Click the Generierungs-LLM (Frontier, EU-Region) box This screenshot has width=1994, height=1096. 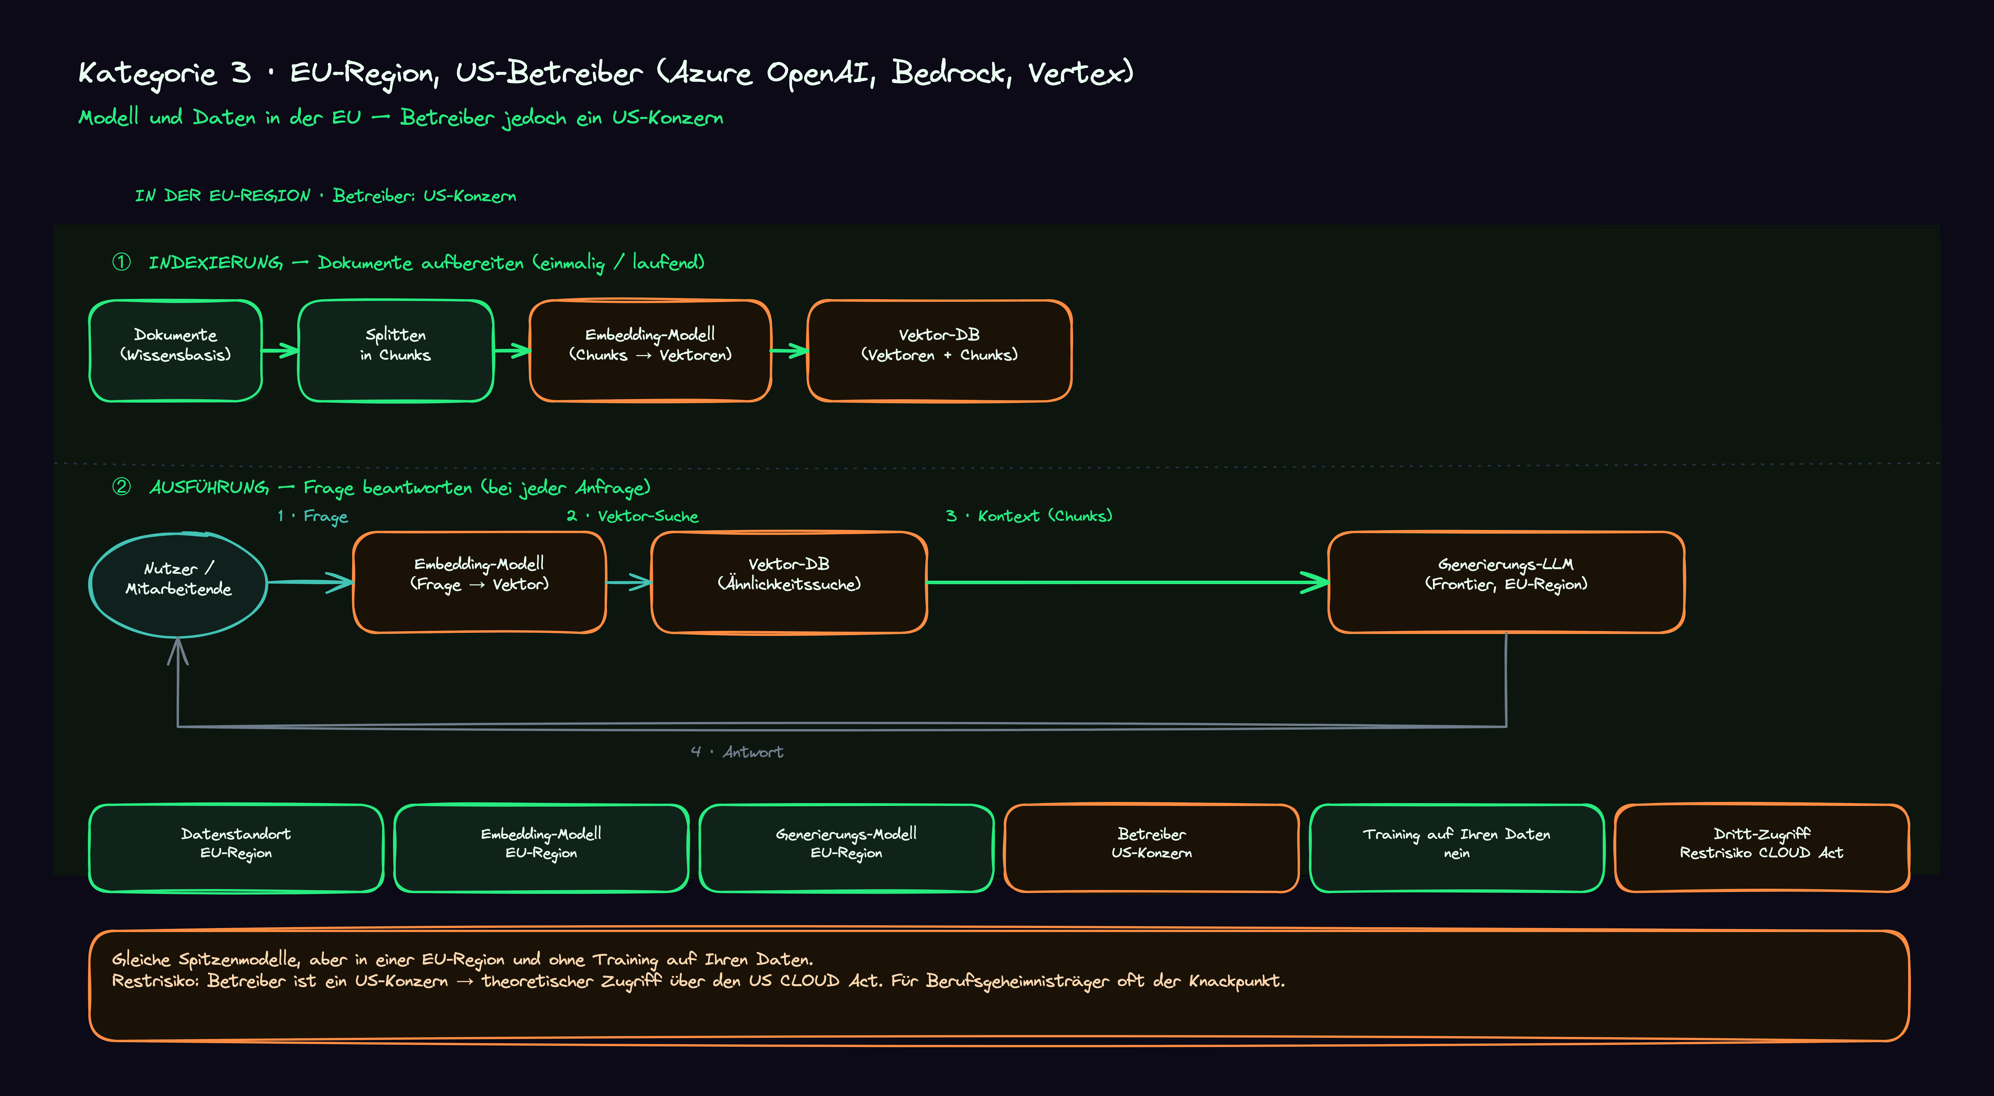(1506, 582)
